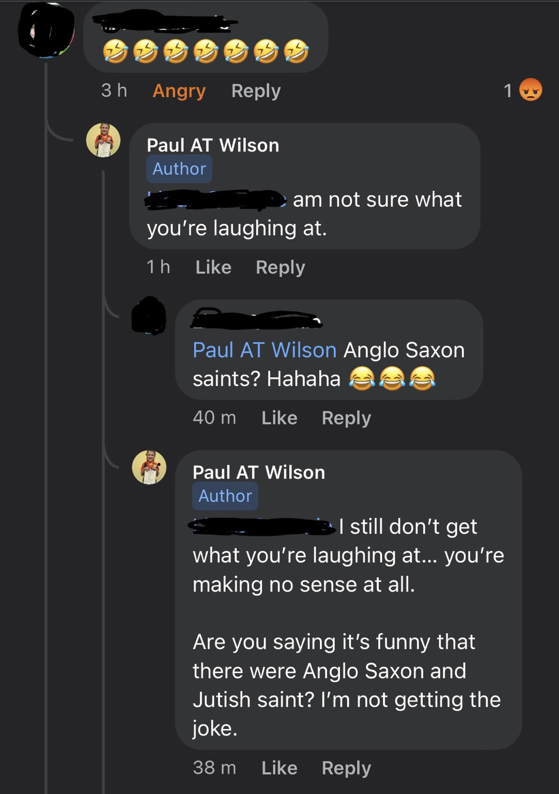The width and height of the screenshot is (559, 794).
Task: Like the 'I'm not getting the joke' comment
Action: coord(279,768)
